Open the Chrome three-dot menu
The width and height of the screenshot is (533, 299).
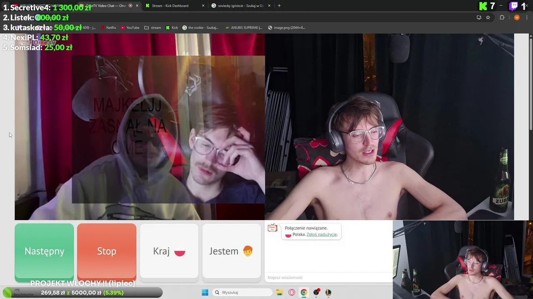(x=527, y=17)
